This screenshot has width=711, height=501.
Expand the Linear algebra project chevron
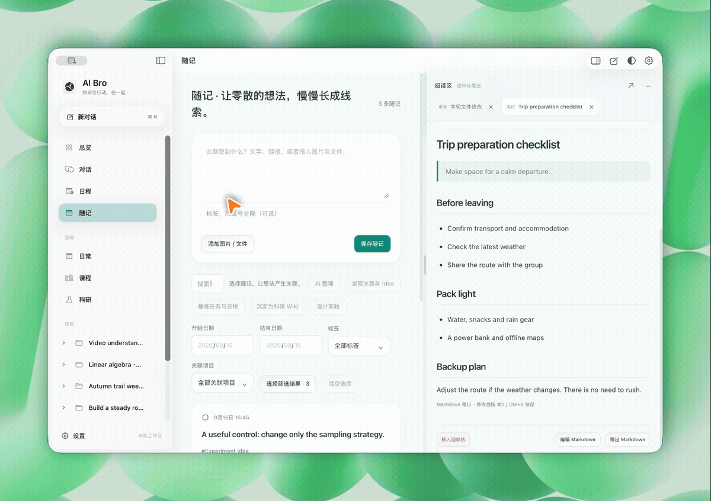tap(63, 365)
